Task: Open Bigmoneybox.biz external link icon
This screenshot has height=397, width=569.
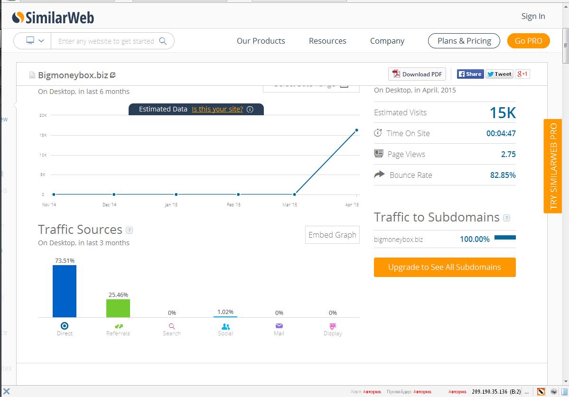Action: 113,75
